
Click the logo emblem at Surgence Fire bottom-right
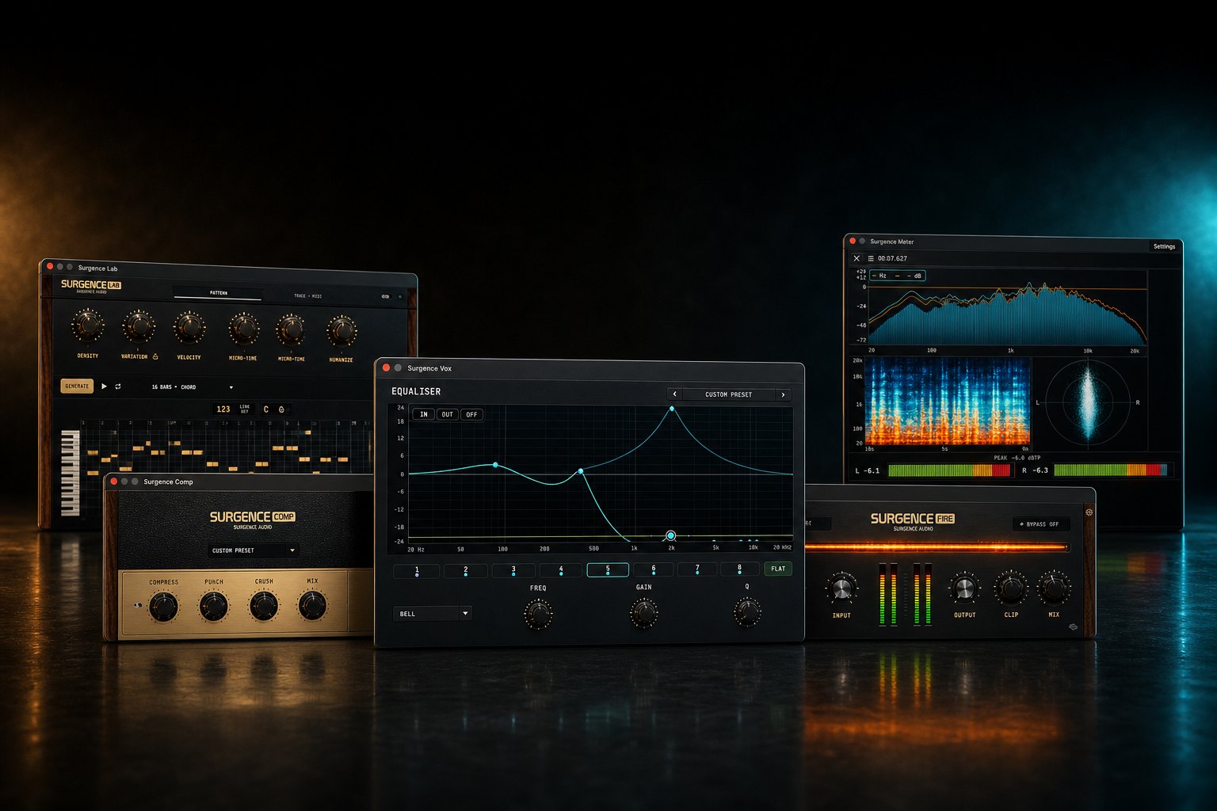1073,627
